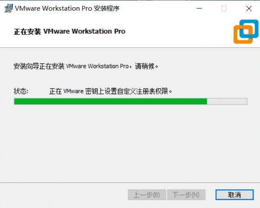260x208 pixels.
Task: Click the window title VMware Workstation Pro 安装程序
Action: (67, 9)
